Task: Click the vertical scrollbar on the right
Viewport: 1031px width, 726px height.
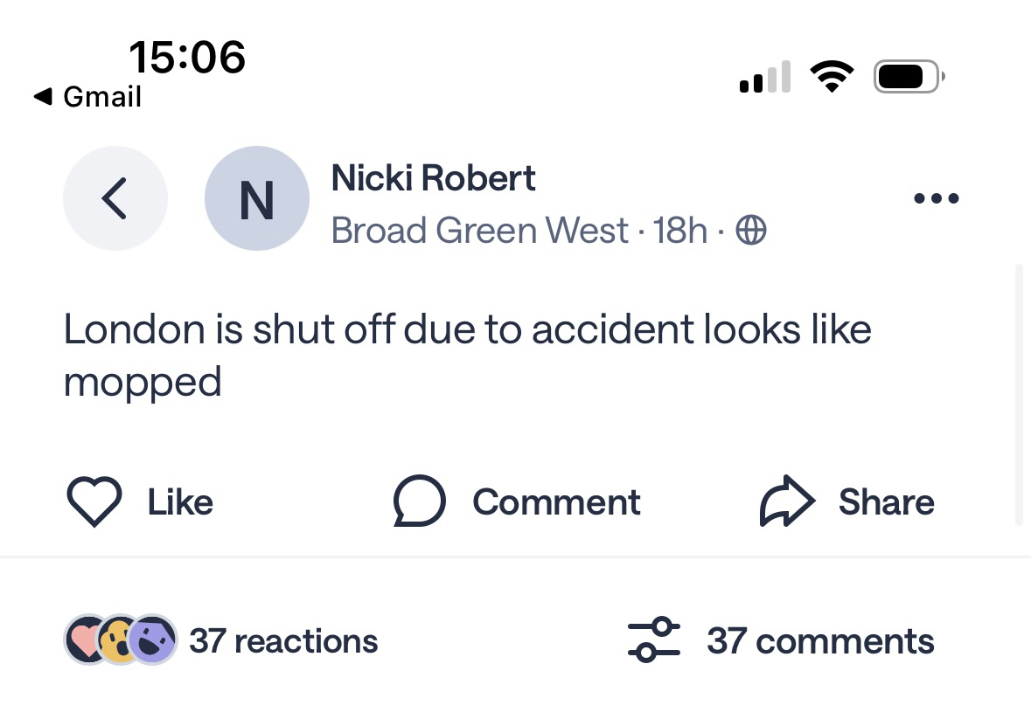Action: click(x=1018, y=393)
